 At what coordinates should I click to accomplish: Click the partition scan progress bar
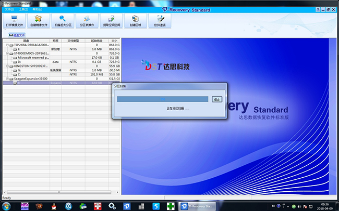click(163, 99)
